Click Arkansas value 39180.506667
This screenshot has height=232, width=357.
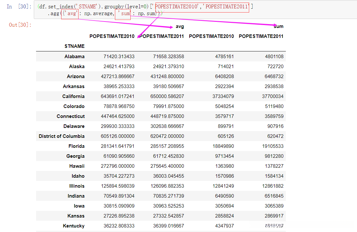(x=168, y=86)
